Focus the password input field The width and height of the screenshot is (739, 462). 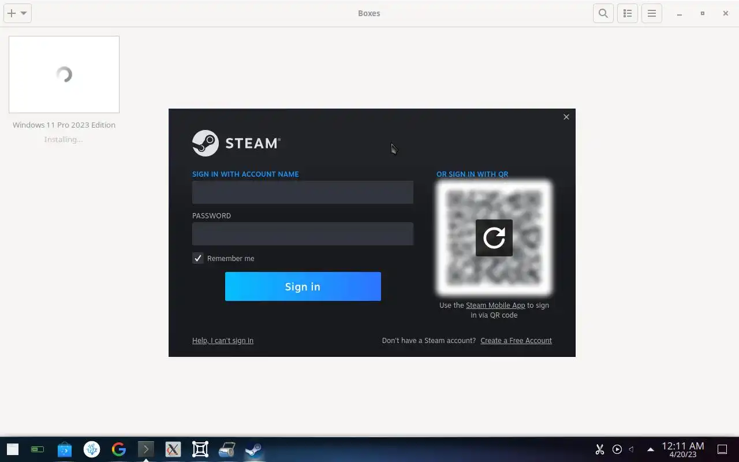tap(303, 234)
